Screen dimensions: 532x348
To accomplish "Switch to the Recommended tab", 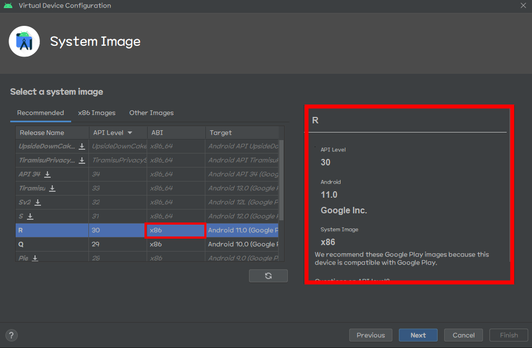I will (40, 113).
